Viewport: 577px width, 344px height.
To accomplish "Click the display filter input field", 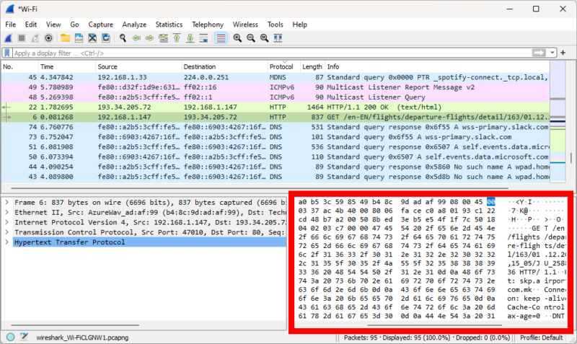I will pos(272,53).
